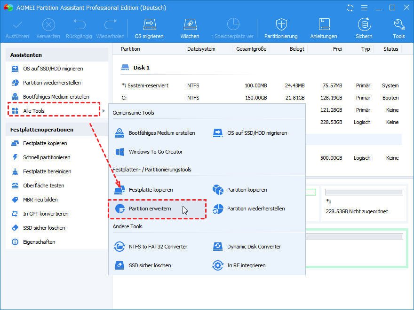Expand the Alle Tools submenu arrow
The width and height of the screenshot is (414, 310).
tap(104, 111)
